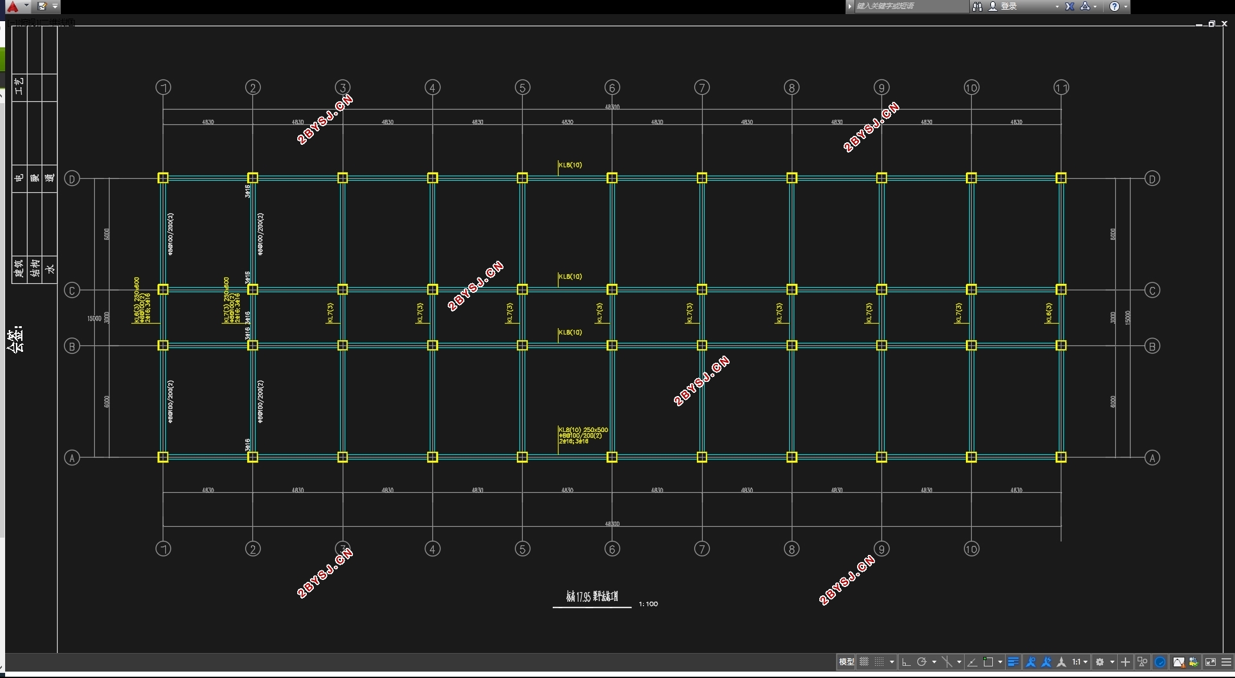
Task: Click the grey annotation scale icon
Action: coord(1061,662)
